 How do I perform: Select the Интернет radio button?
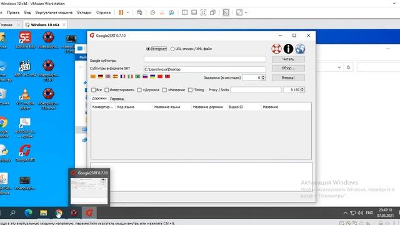148,49
